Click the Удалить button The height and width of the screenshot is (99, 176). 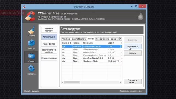click(x=133, y=53)
